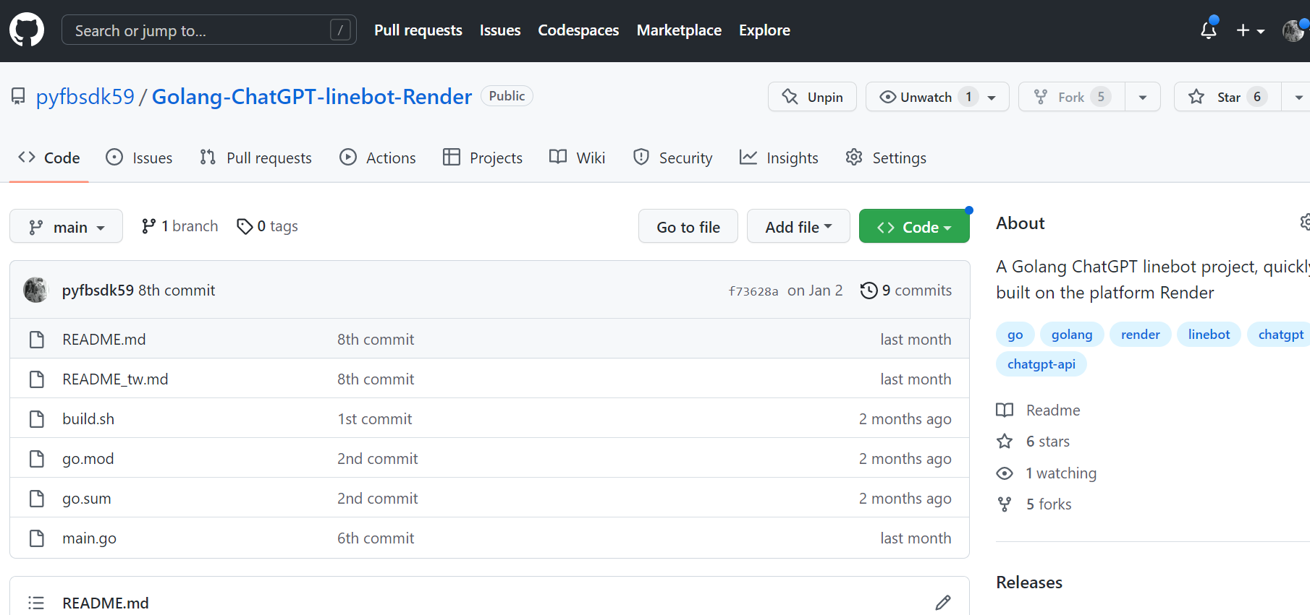Expand the Unwatch options caret

(x=992, y=98)
